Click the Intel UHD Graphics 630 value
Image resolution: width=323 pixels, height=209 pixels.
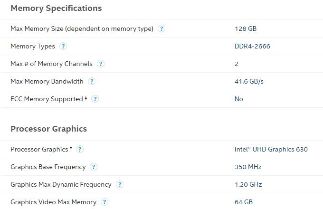pos(271,149)
